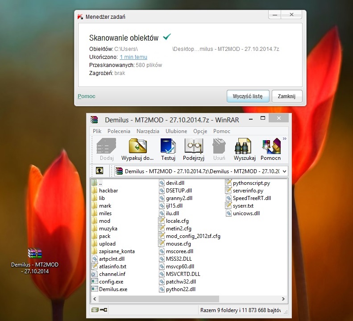Viewport: 353px width, 321px height.
Task: Select SpeedTreeRT.dll in the file list
Action: tap(248, 198)
